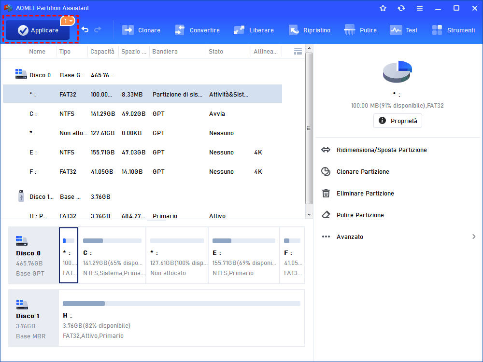Select the Disco 0 block in disk map

tap(34, 255)
